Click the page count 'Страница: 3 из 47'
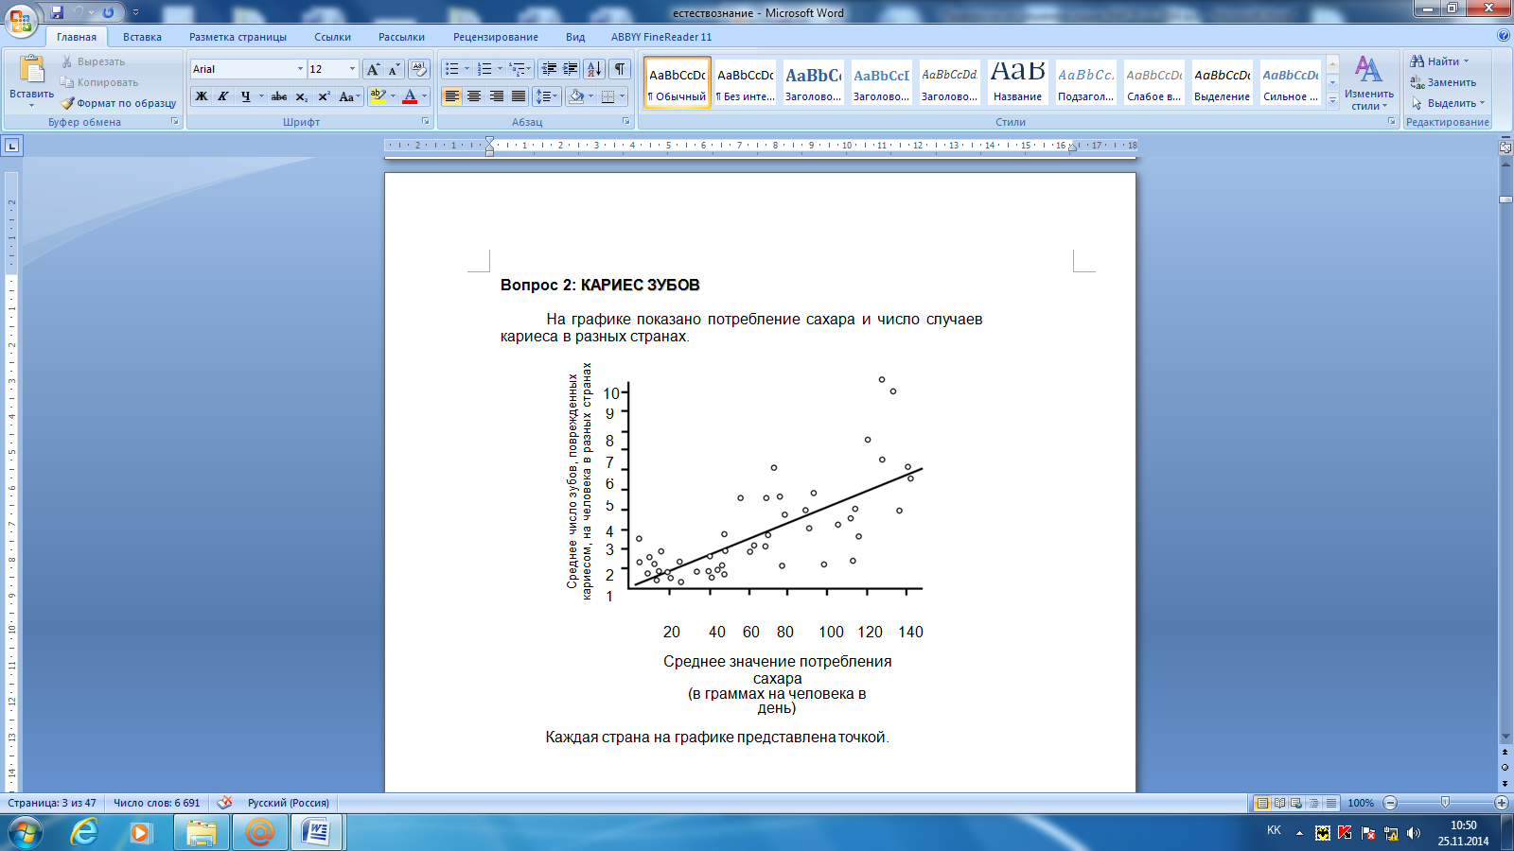 click(x=52, y=803)
